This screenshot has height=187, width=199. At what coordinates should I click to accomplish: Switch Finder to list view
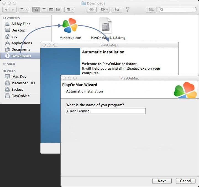pyautogui.click(x=44, y=10)
